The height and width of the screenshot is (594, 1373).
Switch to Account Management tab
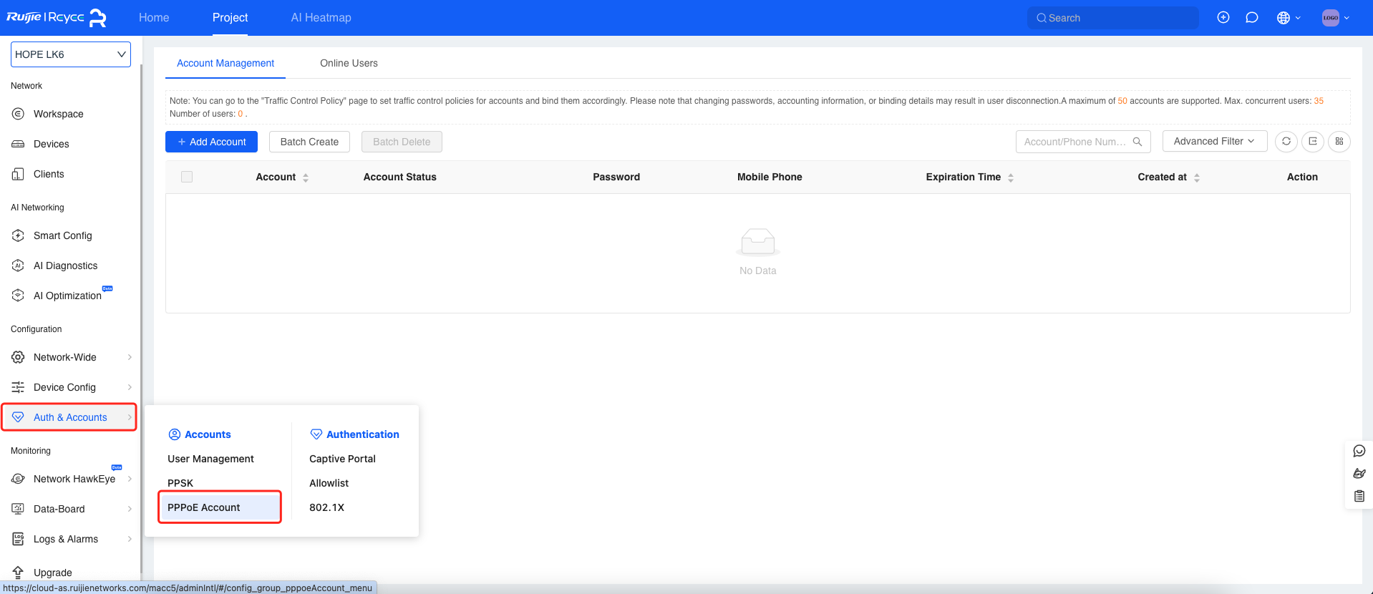225,63
